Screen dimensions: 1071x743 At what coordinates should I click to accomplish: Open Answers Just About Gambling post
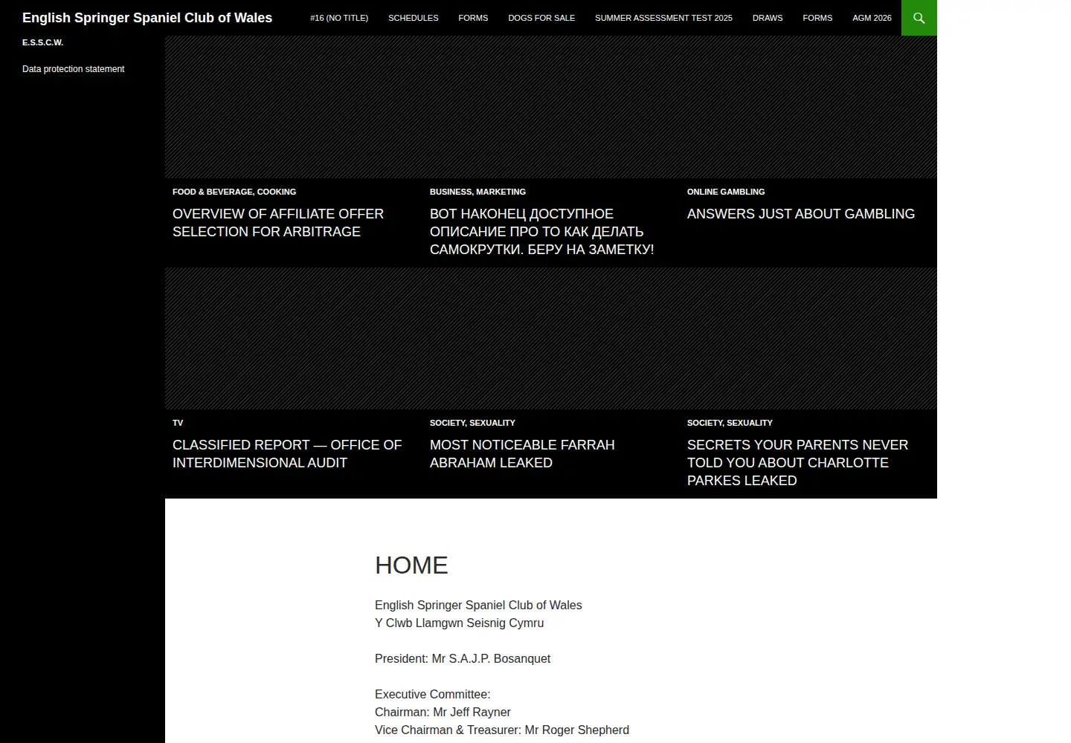pos(801,214)
